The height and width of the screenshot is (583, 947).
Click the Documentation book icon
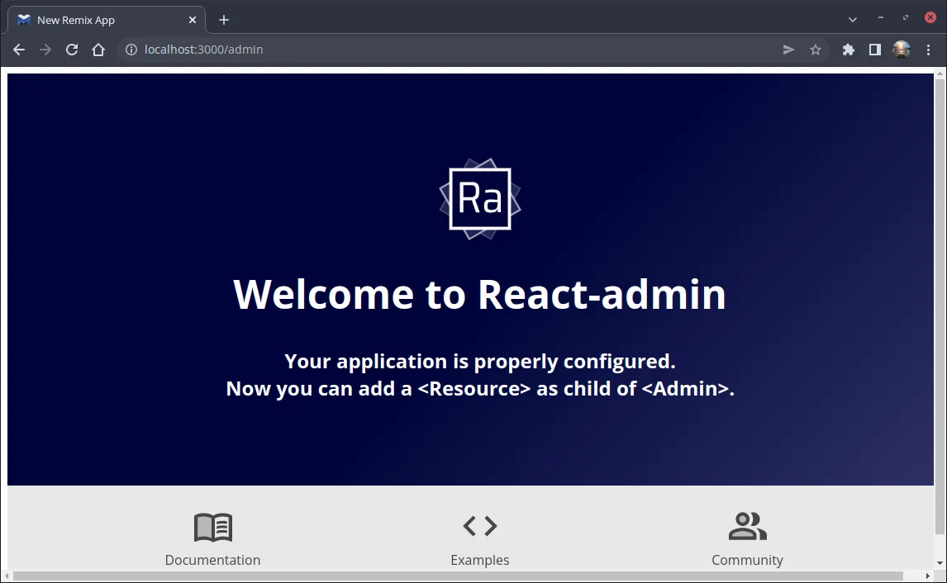pyautogui.click(x=212, y=526)
